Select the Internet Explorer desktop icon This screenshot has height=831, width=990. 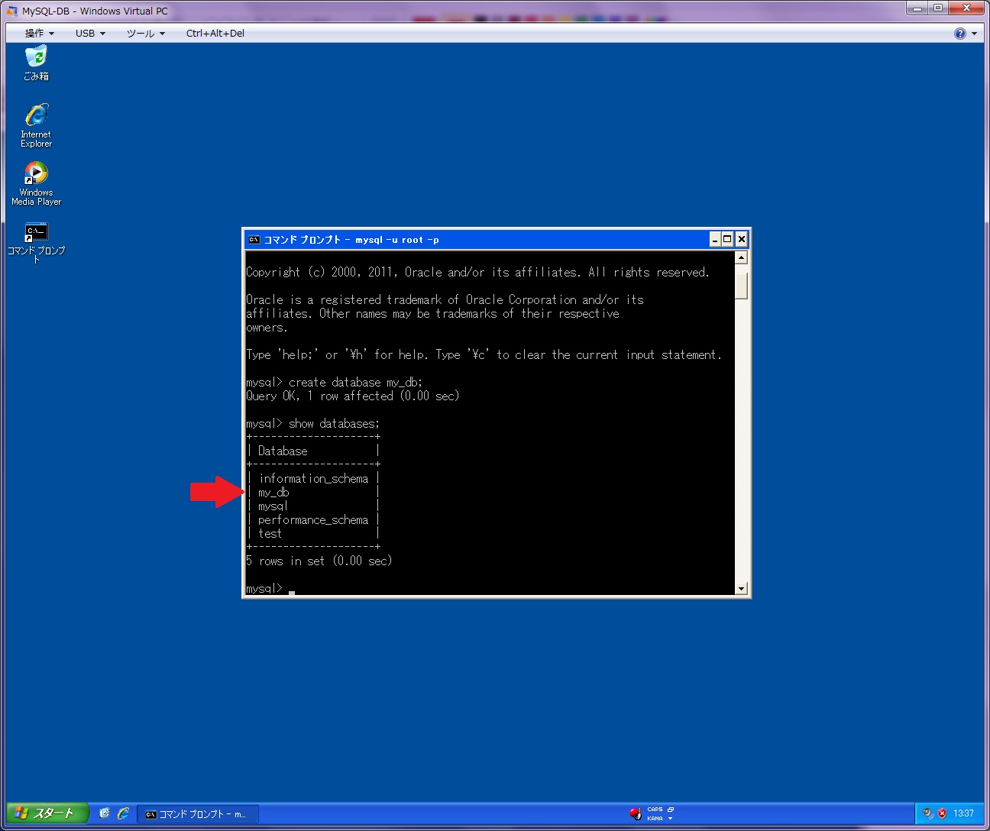tap(36, 124)
